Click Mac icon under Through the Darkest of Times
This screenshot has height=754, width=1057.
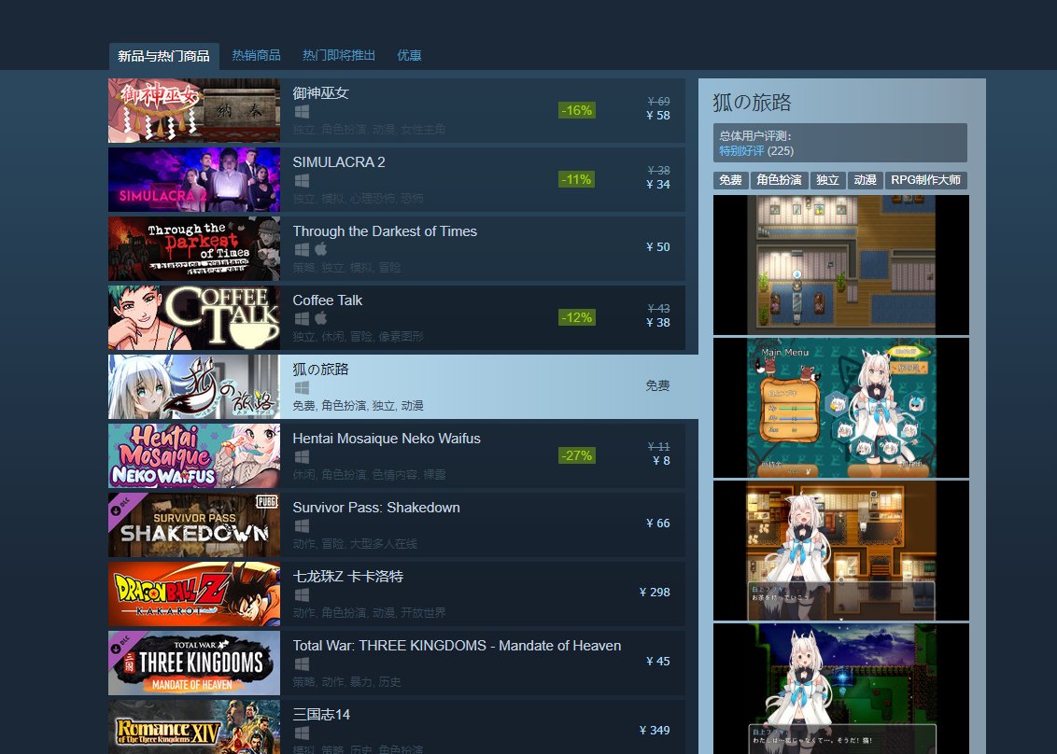click(x=321, y=249)
